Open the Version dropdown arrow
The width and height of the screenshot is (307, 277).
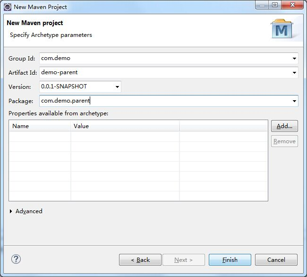click(x=117, y=87)
